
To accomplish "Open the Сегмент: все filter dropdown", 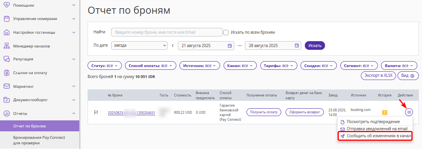I will point(359,65).
